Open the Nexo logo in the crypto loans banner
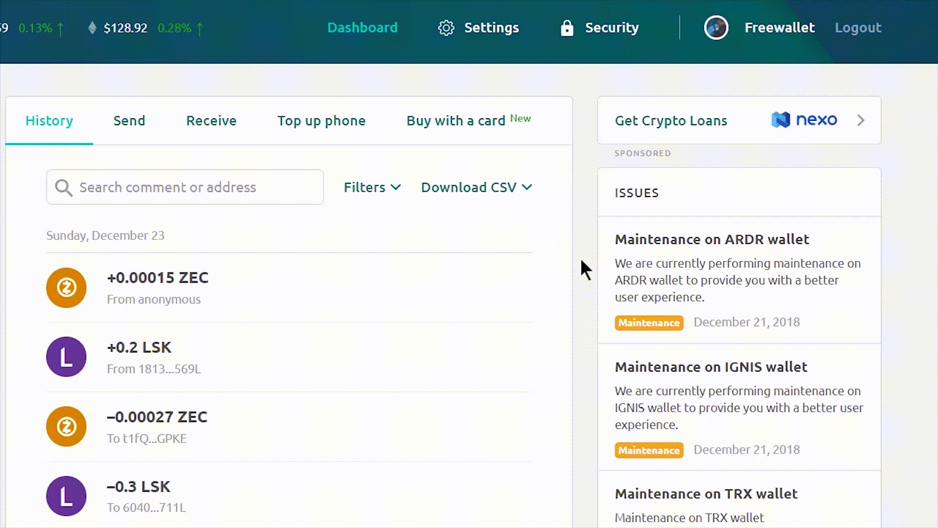The width and height of the screenshot is (938, 528). pos(804,120)
